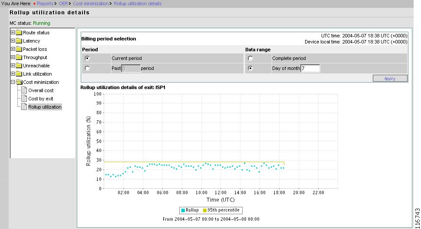Screen dimensions: 421x229
Task: Click the Link utilization folder icon
Action: tap(19, 74)
